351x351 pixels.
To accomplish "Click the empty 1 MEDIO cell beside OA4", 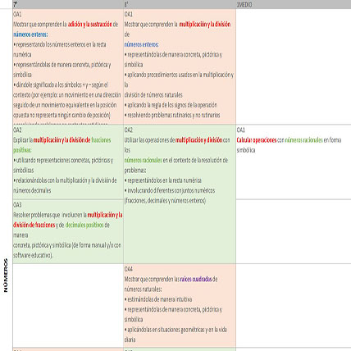I will point(294,306).
